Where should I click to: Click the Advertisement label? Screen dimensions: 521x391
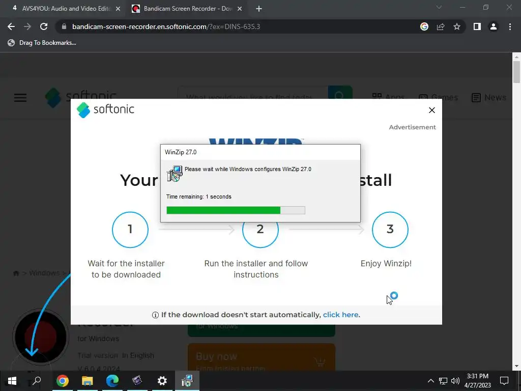(412, 127)
